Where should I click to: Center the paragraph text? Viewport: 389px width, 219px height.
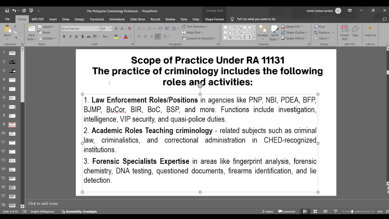145,36
